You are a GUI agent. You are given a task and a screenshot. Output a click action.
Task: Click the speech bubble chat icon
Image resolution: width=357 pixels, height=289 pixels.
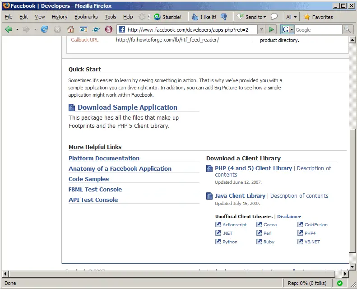(274, 17)
